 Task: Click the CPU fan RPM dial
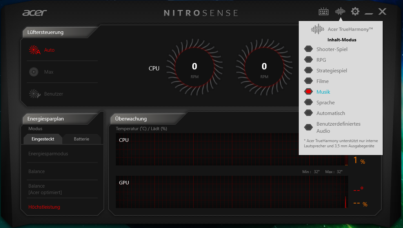(x=194, y=67)
